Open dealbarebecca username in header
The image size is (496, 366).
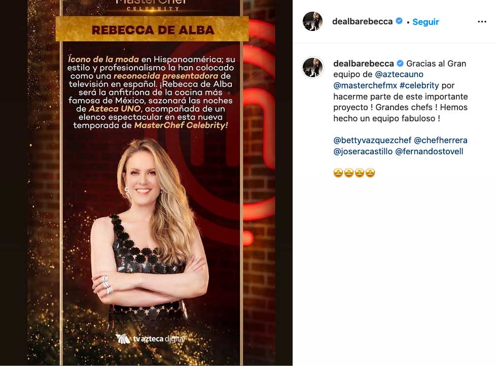click(362, 21)
